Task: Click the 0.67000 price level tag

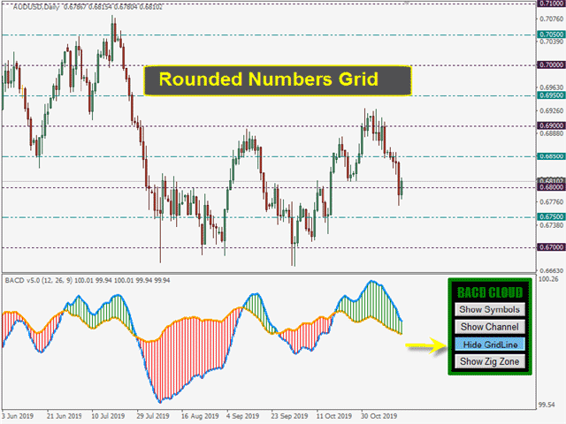Action: pyautogui.click(x=551, y=247)
